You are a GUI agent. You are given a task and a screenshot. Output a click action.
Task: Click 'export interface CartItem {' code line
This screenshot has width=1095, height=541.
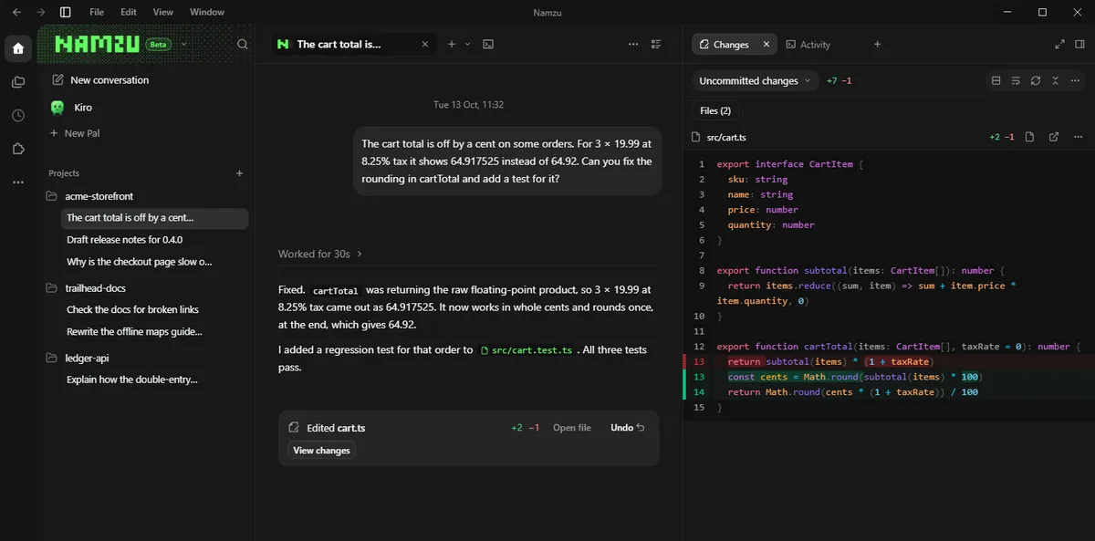coord(789,164)
